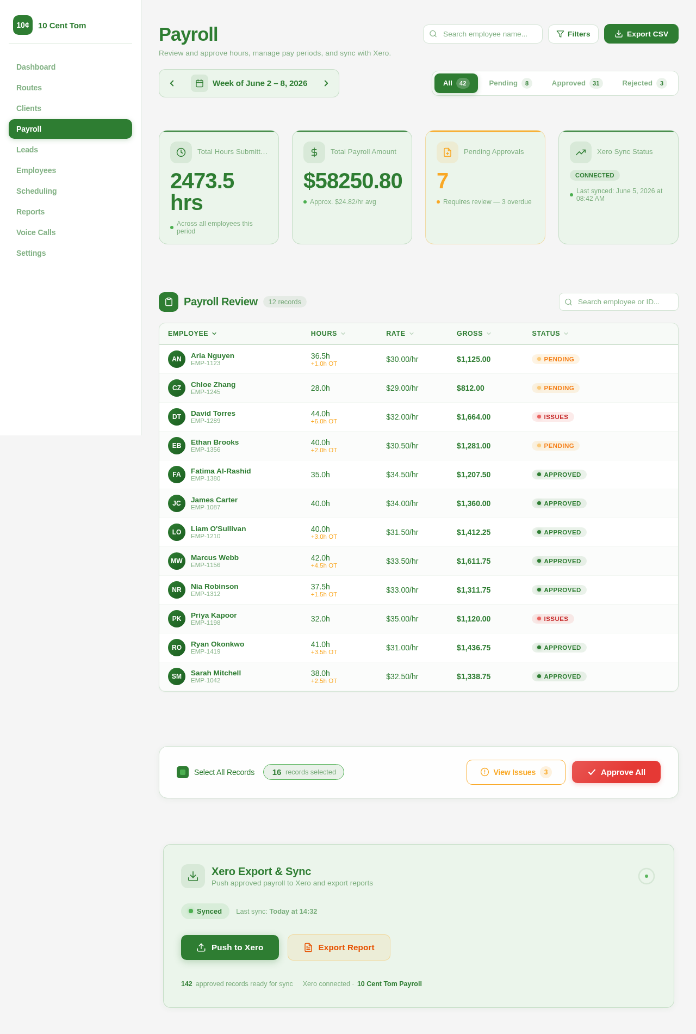
Task: Click the circular status indicator in Xero panel
Action: click(x=647, y=876)
